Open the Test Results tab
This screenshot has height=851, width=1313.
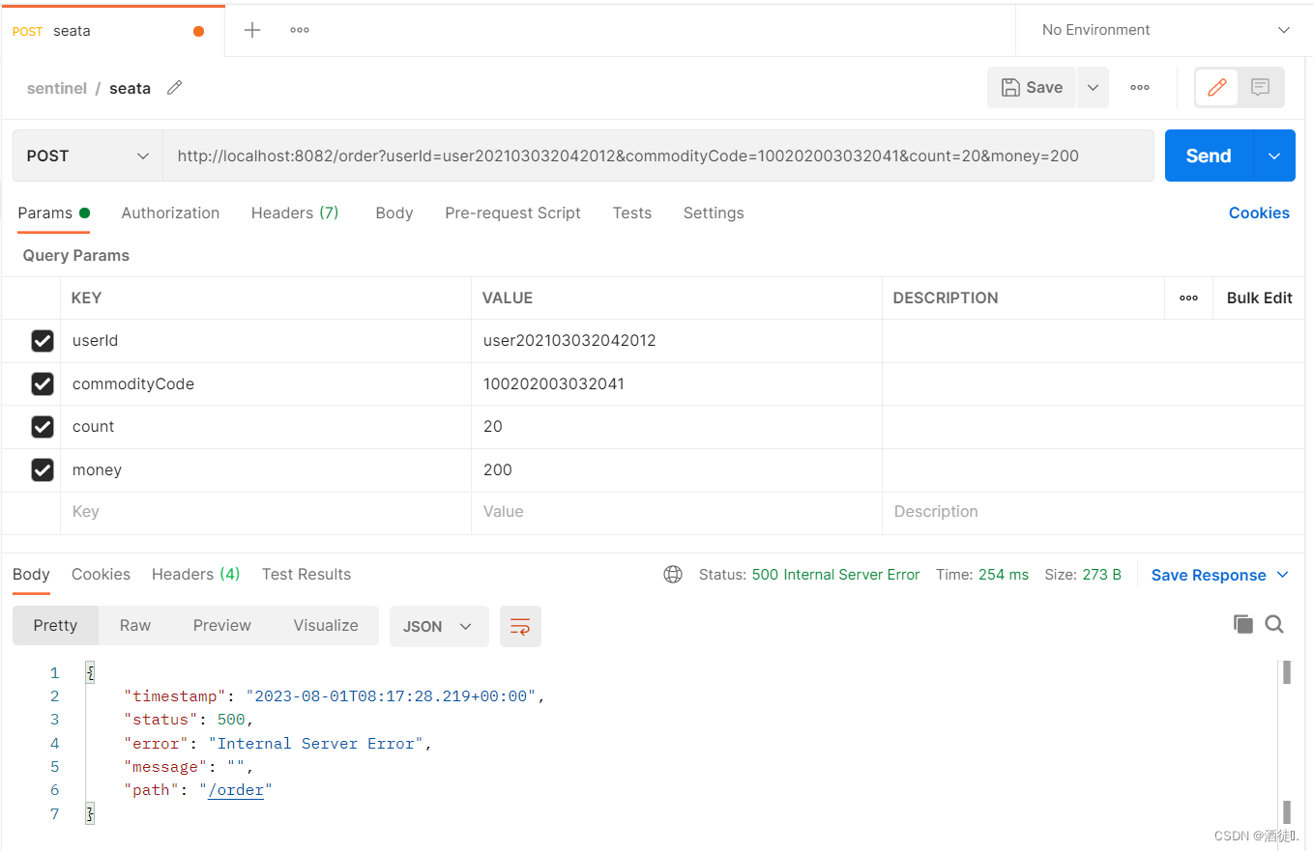[x=306, y=574]
